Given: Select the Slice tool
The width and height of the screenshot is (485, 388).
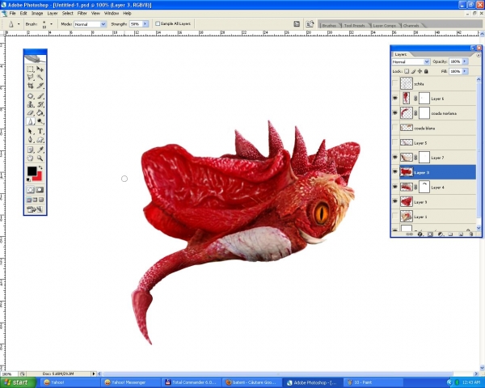Looking at the screenshot, I should (x=40, y=86).
